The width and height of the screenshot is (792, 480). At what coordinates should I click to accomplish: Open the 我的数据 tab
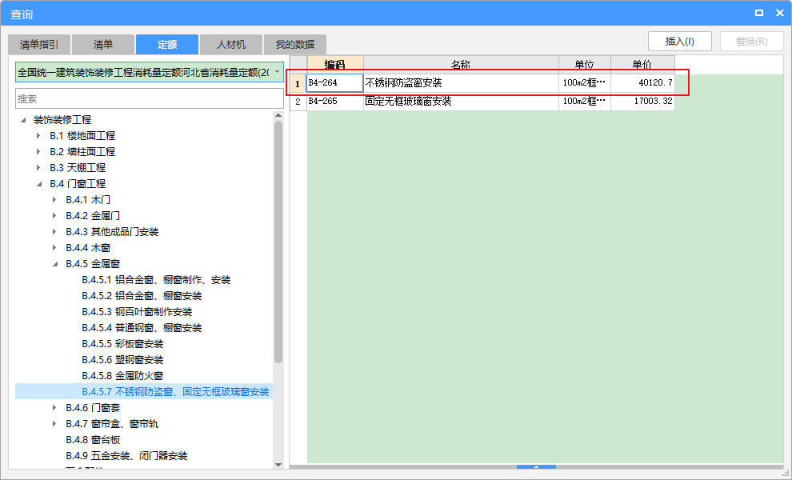click(295, 45)
